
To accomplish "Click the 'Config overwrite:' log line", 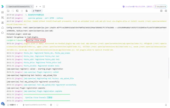I will (87, 29).
